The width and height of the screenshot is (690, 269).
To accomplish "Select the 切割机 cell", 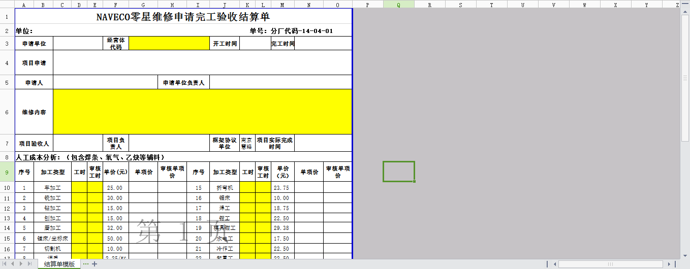I will [53, 249].
